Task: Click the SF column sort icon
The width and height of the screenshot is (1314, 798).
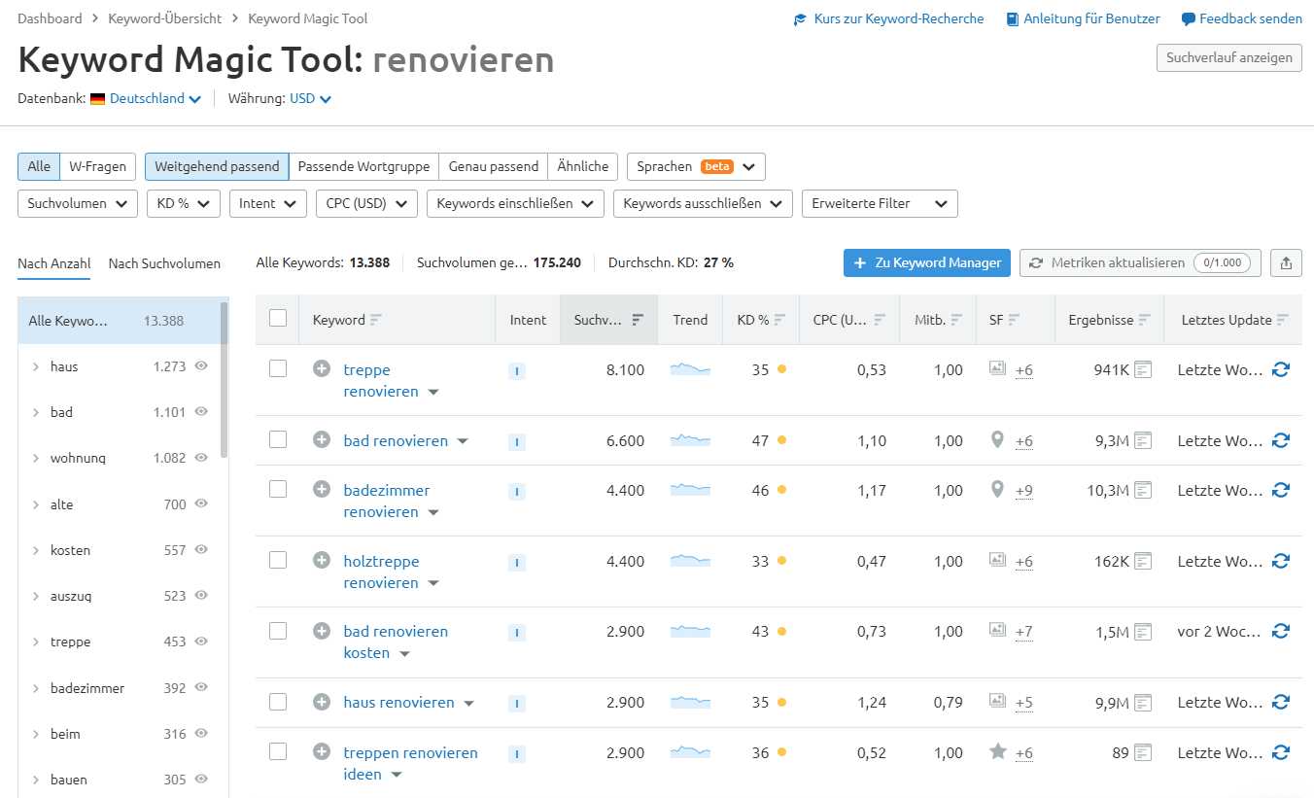Action: 1014,320
